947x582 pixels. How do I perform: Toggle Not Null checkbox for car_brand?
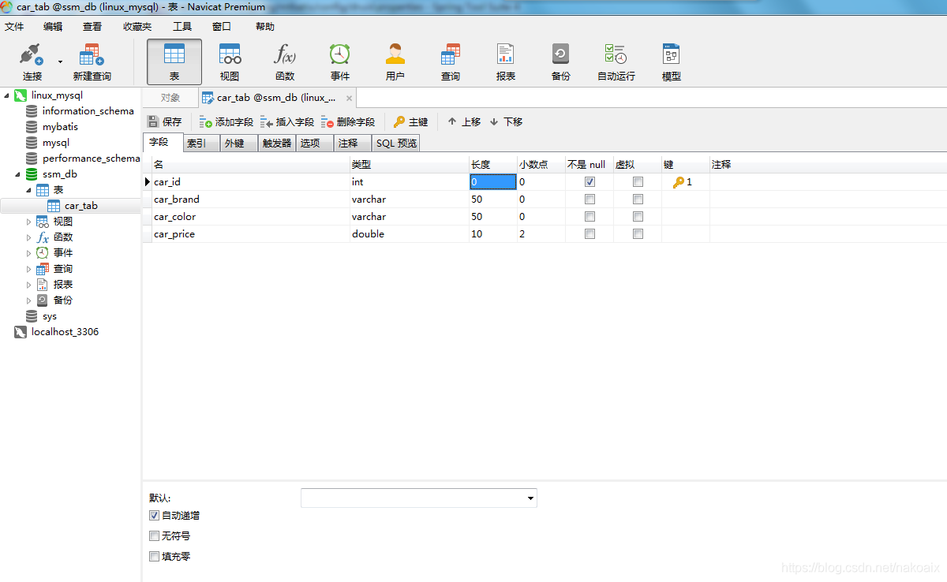point(590,200)
